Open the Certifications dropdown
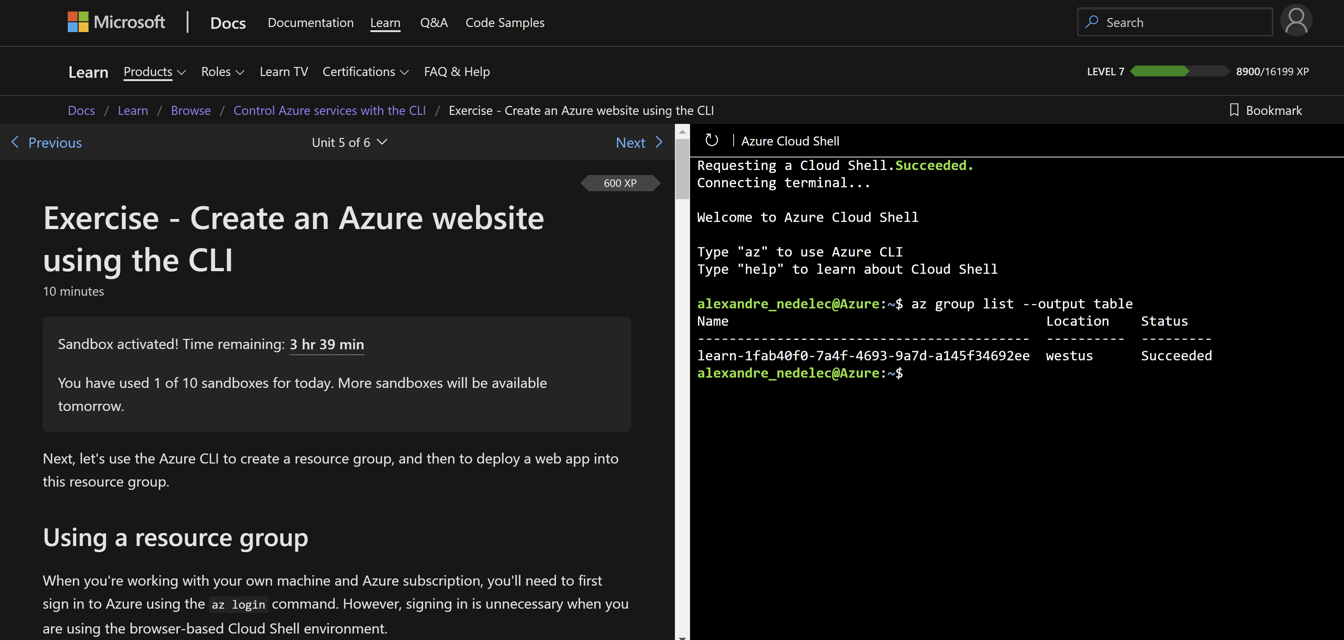 pos(365,71)
